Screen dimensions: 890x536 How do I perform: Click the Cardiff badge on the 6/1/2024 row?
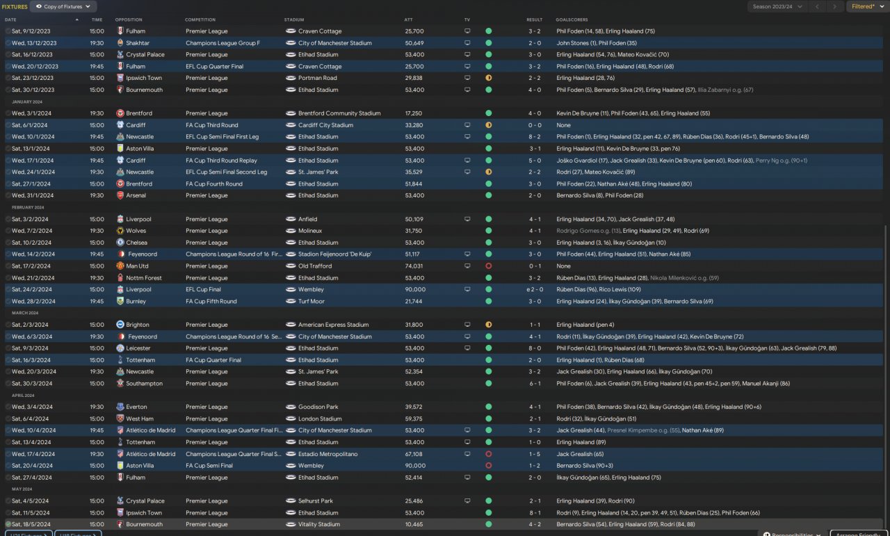120,125
